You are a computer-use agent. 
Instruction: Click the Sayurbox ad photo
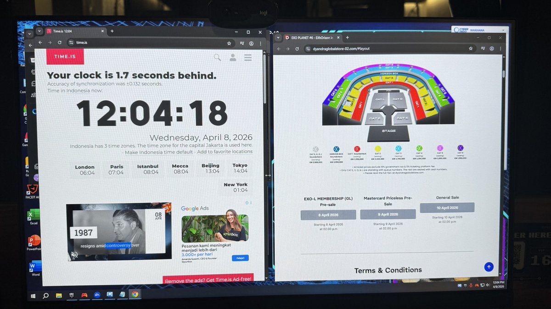[x=215, y=228]
